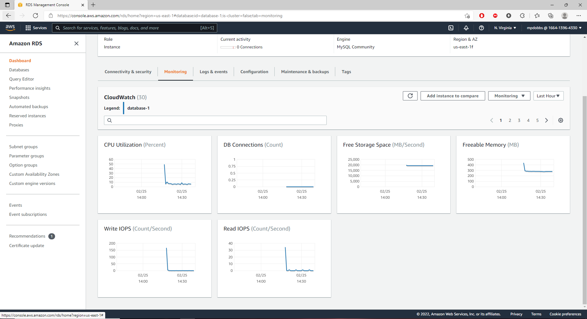
Task: Open AWS CloudShell icon in header
Action: coord(451,28)
